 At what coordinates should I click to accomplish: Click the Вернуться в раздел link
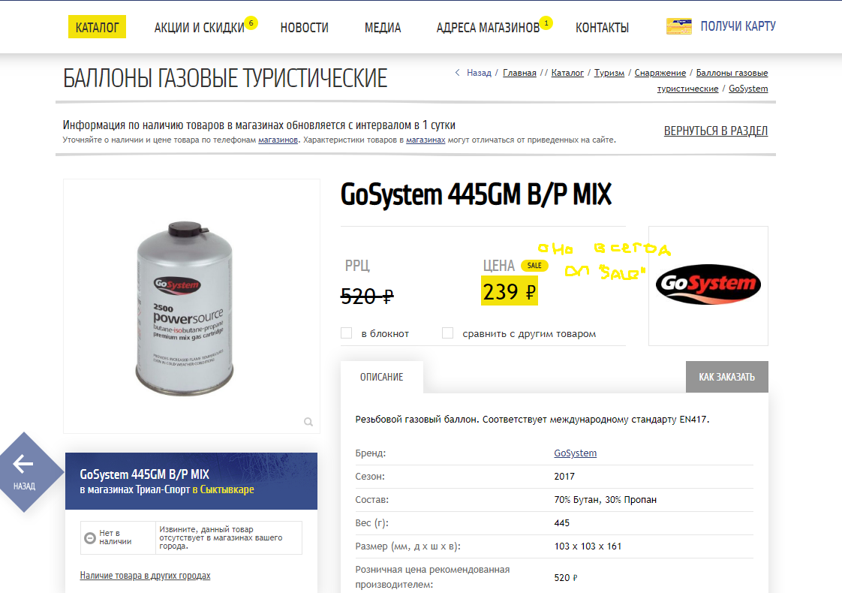pos(716,131)
